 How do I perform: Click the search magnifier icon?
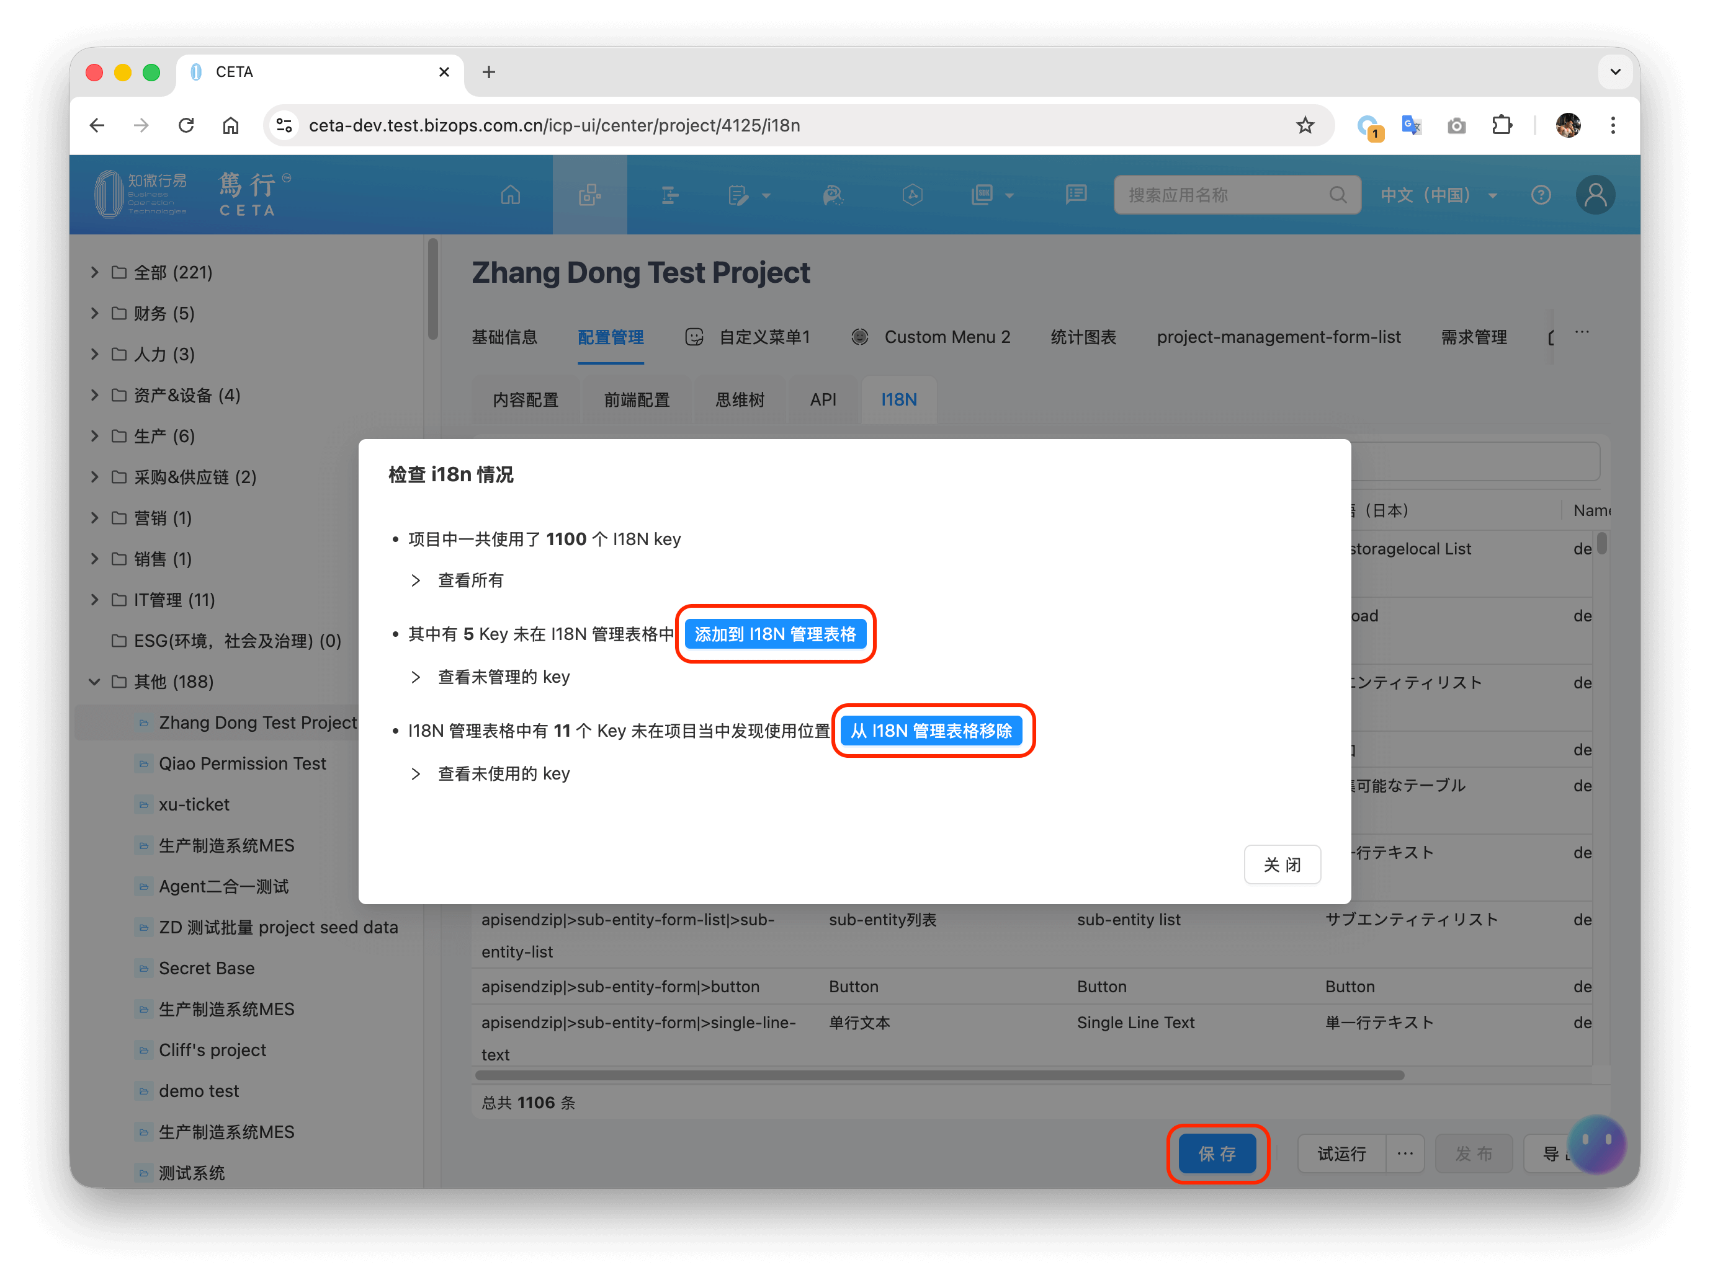1337,195
